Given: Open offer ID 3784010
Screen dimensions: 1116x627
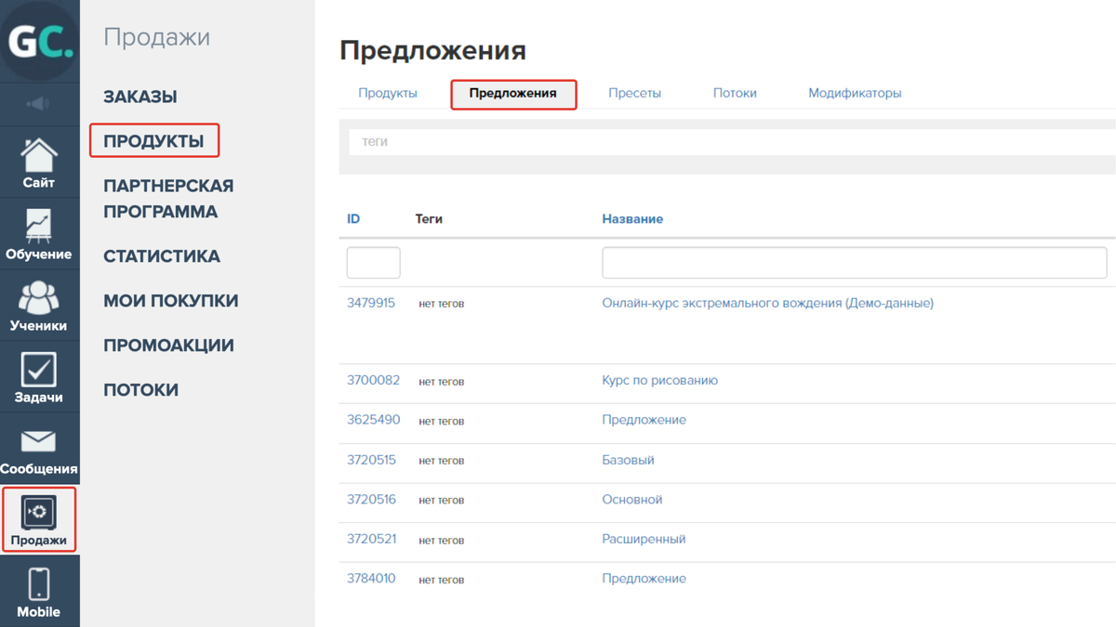Looking at the screenshot, I should (371, 578).
